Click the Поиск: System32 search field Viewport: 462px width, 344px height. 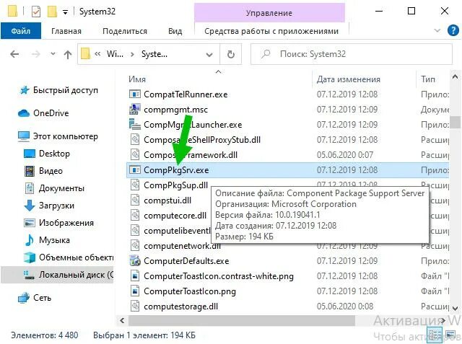click(352, 54)
